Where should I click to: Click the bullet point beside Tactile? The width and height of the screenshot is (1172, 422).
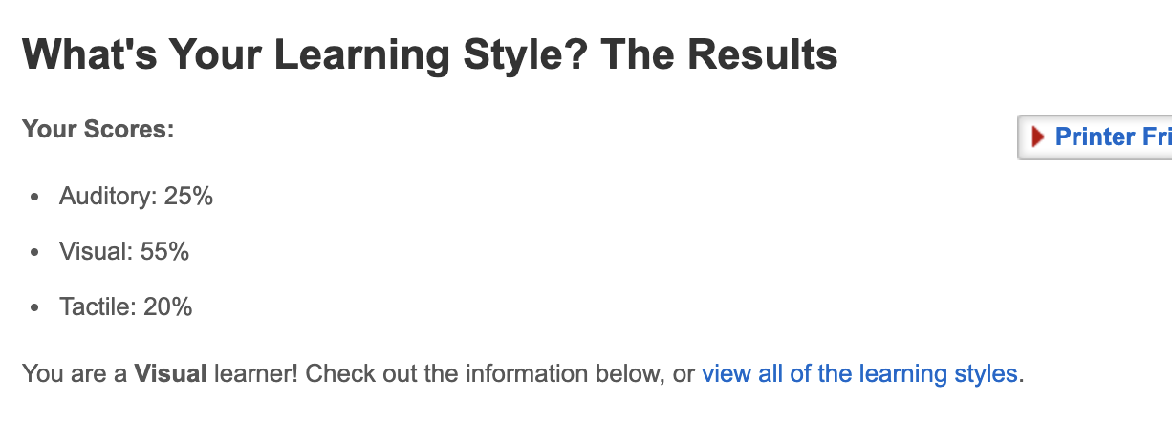click(35, 308)
